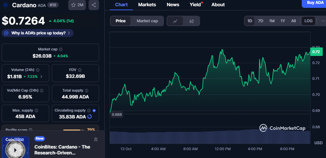Play the CoinBites Cardano video thumbnail
This screenshot has width=326, height=158.
[x=15, y=149]
